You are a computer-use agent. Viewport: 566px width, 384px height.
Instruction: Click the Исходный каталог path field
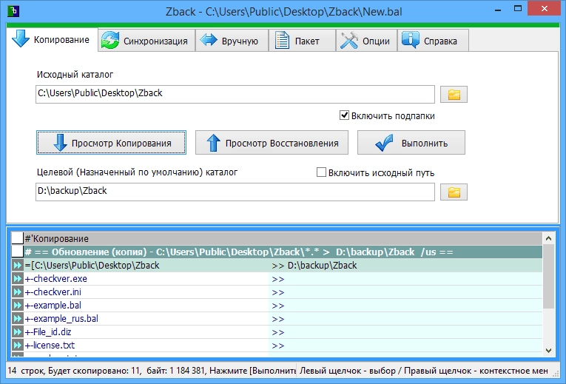(x=235, y=94)
